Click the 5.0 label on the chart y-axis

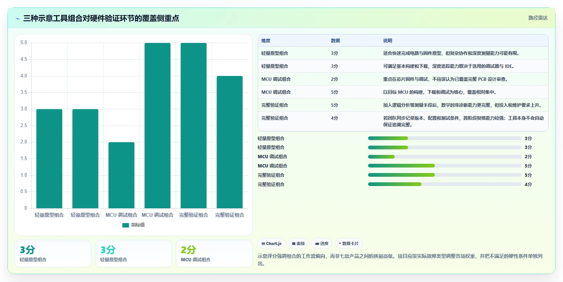[x=24, y=43]
